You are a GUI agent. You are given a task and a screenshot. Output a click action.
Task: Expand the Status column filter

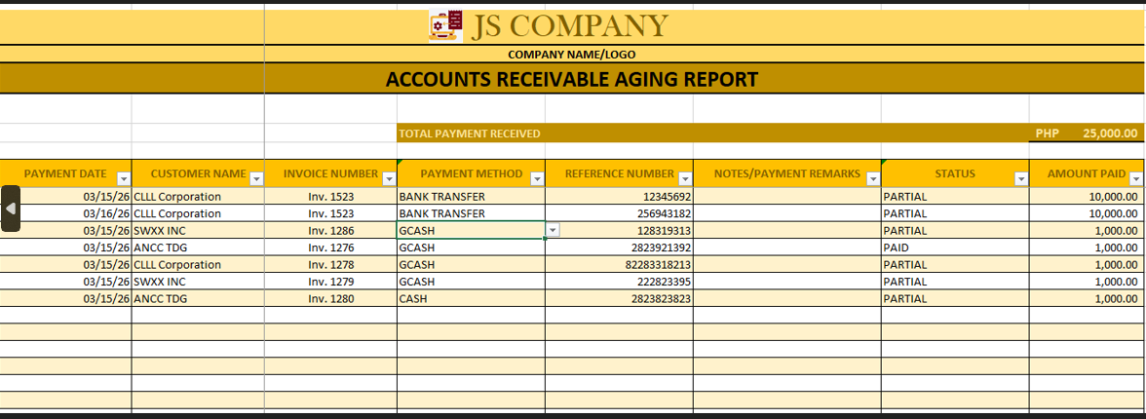(1020, 178)
